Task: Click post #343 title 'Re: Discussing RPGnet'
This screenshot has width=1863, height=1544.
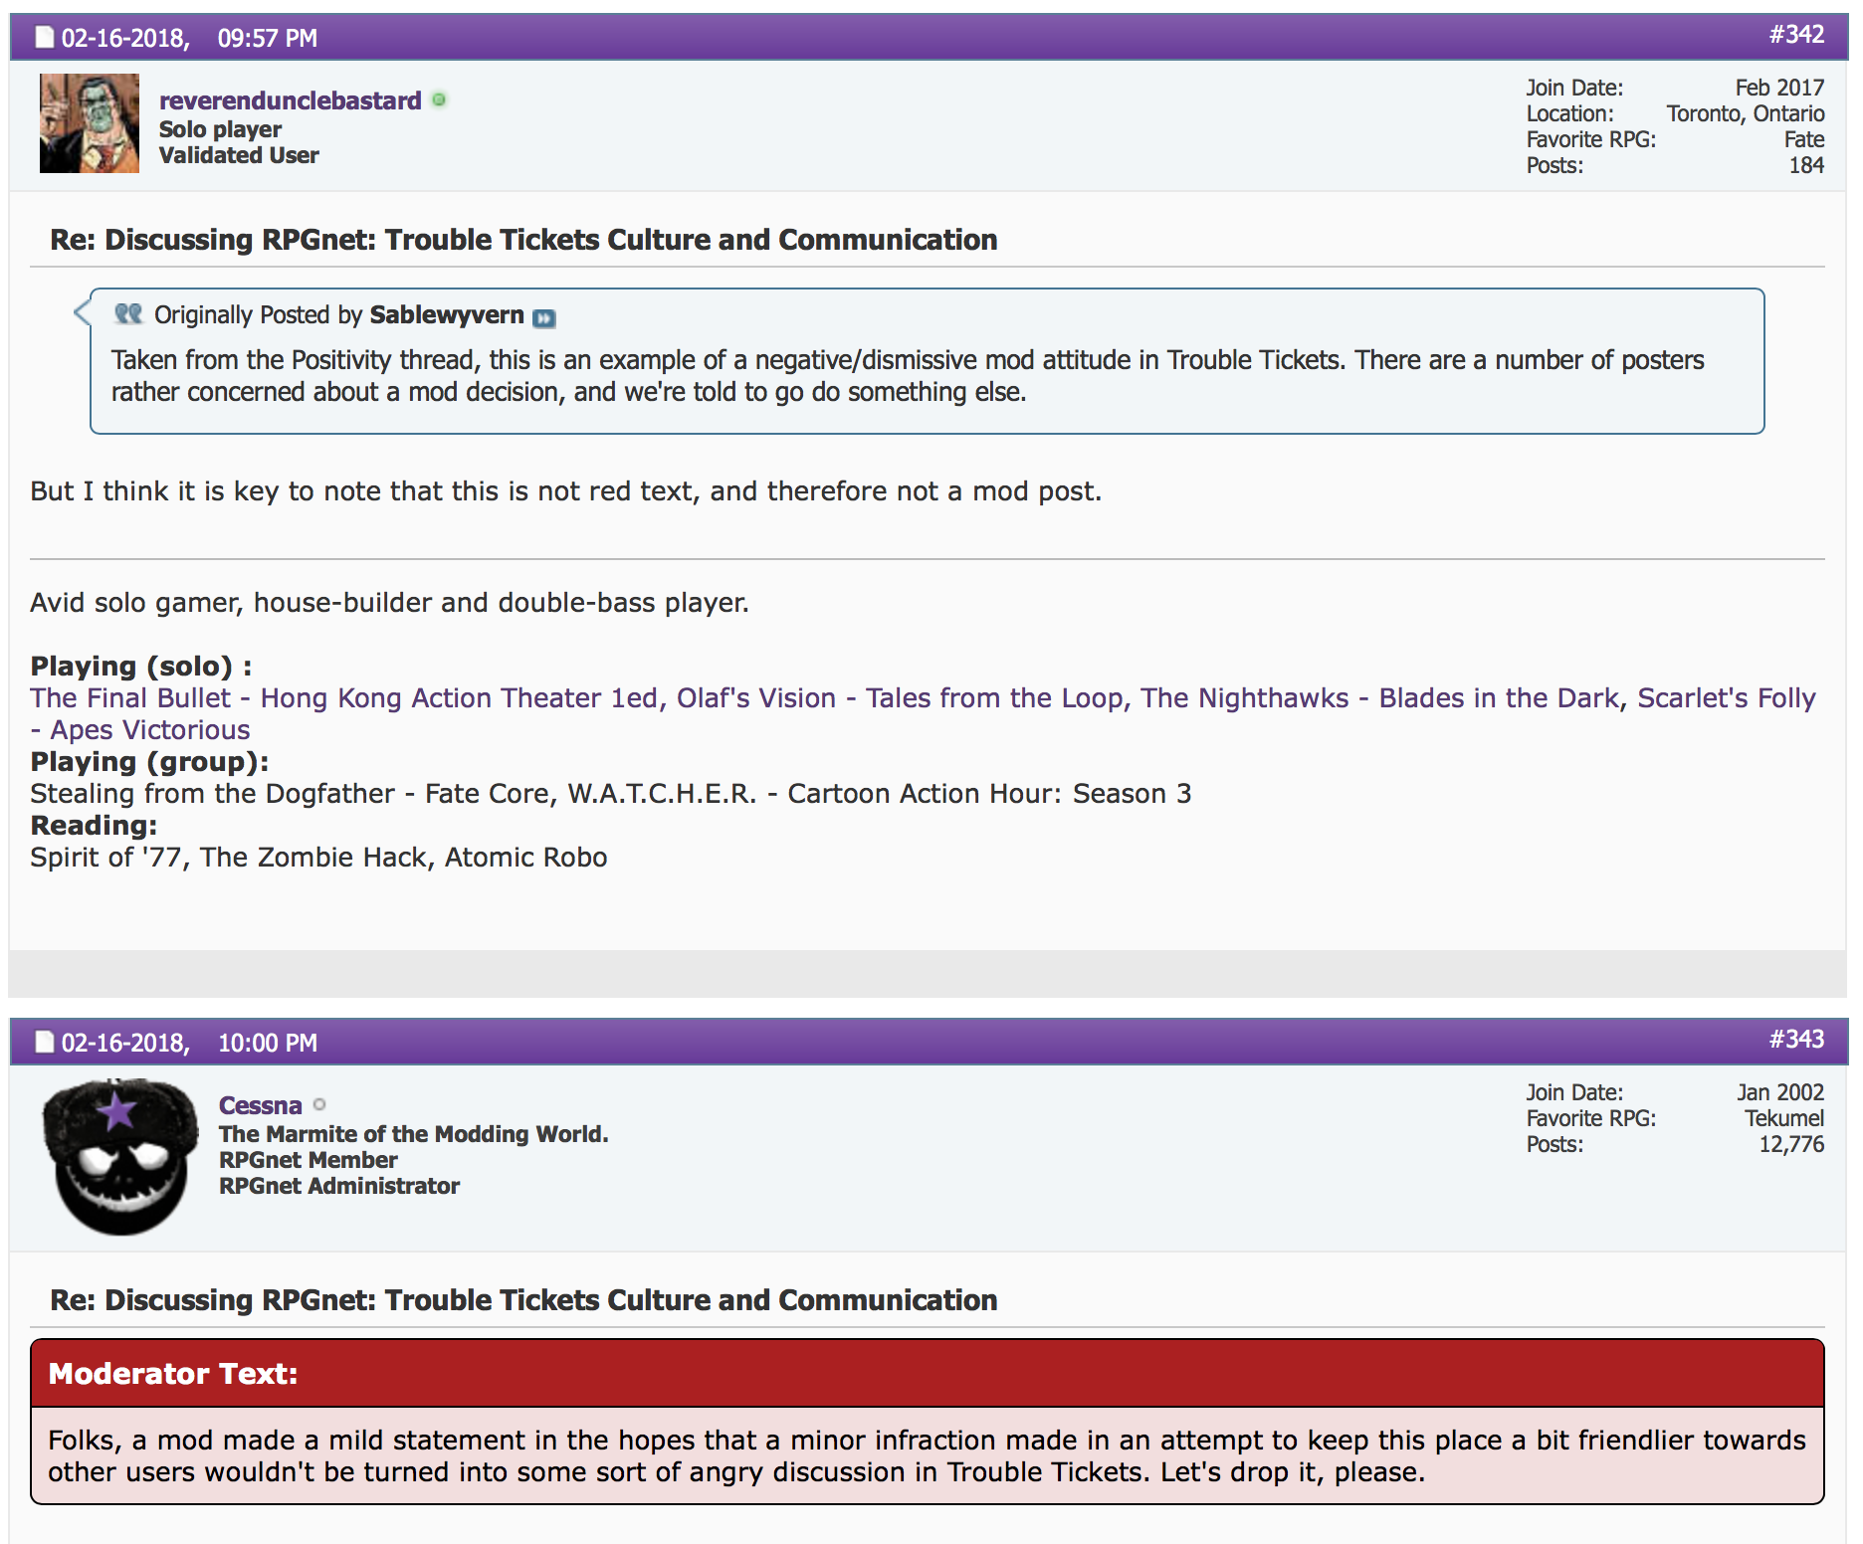Action: [x=523, y=1300]
